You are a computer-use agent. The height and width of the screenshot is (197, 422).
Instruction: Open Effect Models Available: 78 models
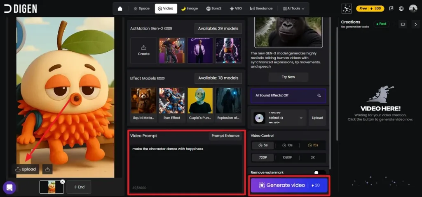point(218,78)
